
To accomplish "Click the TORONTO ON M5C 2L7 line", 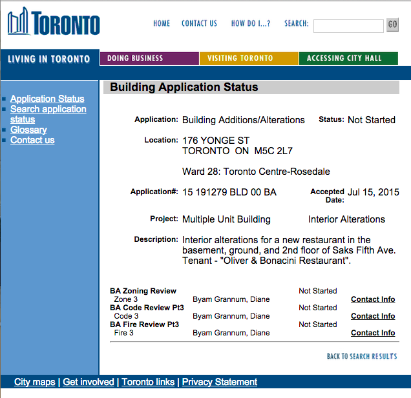I will pos(237,151).
